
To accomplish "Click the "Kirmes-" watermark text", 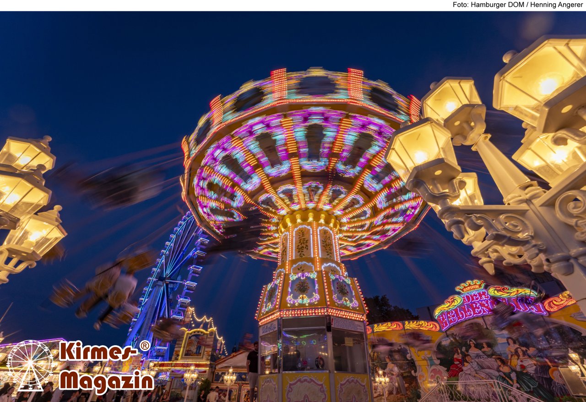I will (98, 352).
